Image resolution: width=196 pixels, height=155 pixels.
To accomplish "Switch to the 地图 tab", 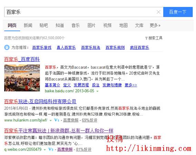I will coord(123,25).
